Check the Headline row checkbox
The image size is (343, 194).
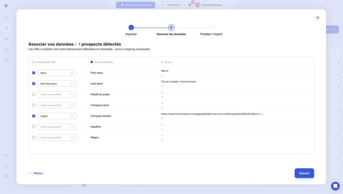pos(34,127)
